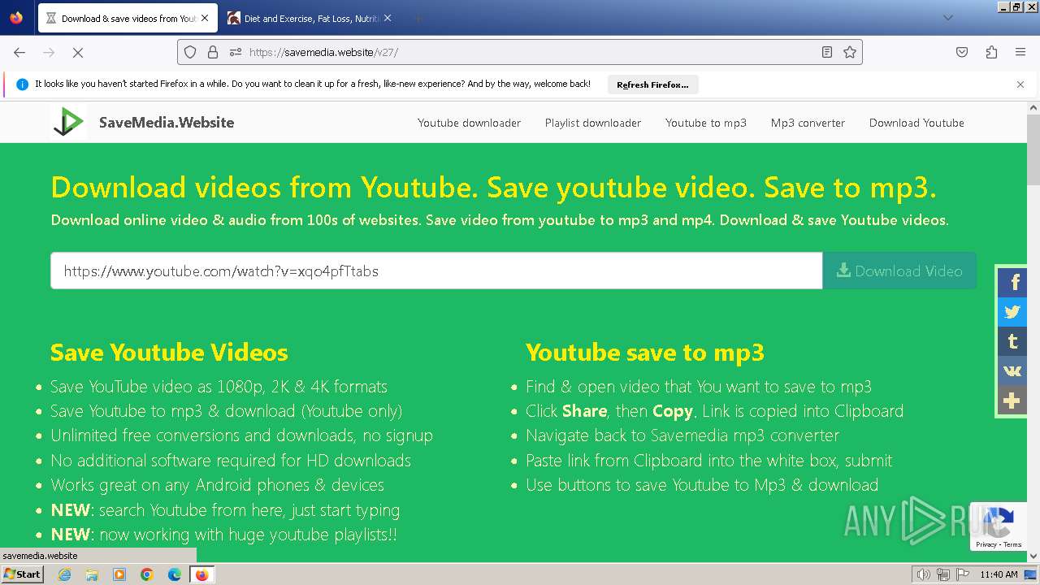Open the Extensions puzzle icon
1040x585 pixels.
coord(991,52)
